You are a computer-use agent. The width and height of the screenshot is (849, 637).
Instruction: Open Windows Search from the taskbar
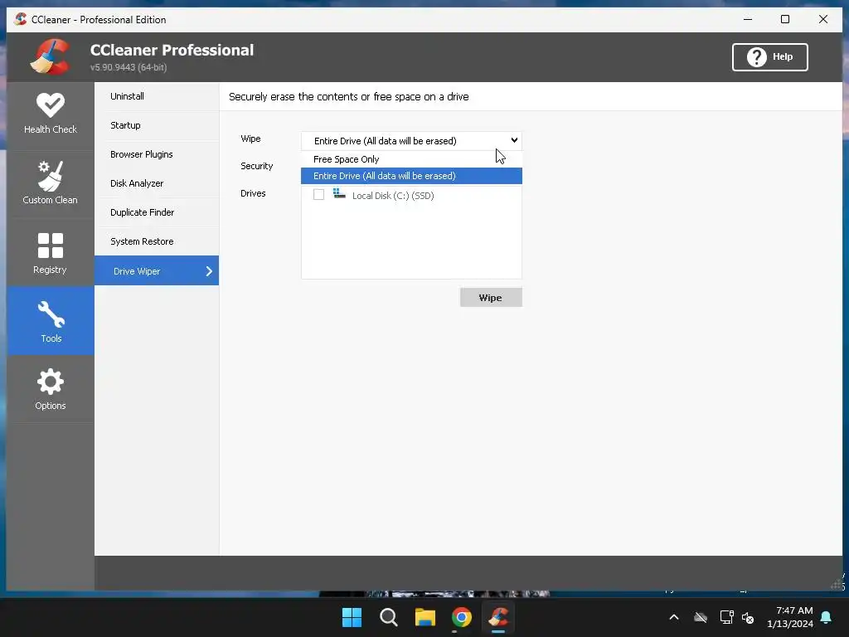click(x=388, y=617)
